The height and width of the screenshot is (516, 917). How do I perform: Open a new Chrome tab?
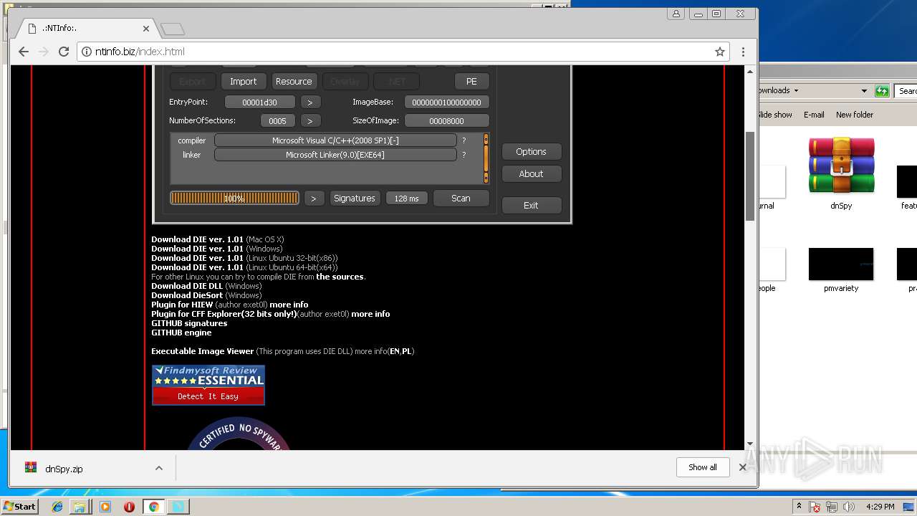(x=173, y=29)
